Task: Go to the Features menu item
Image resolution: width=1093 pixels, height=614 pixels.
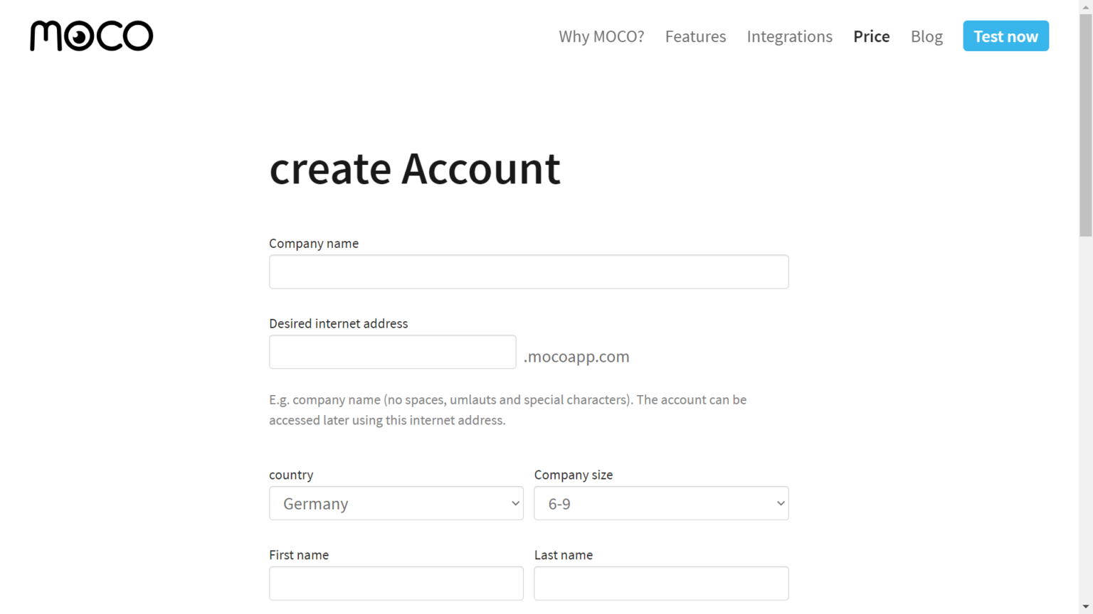Action: (695, 36)
